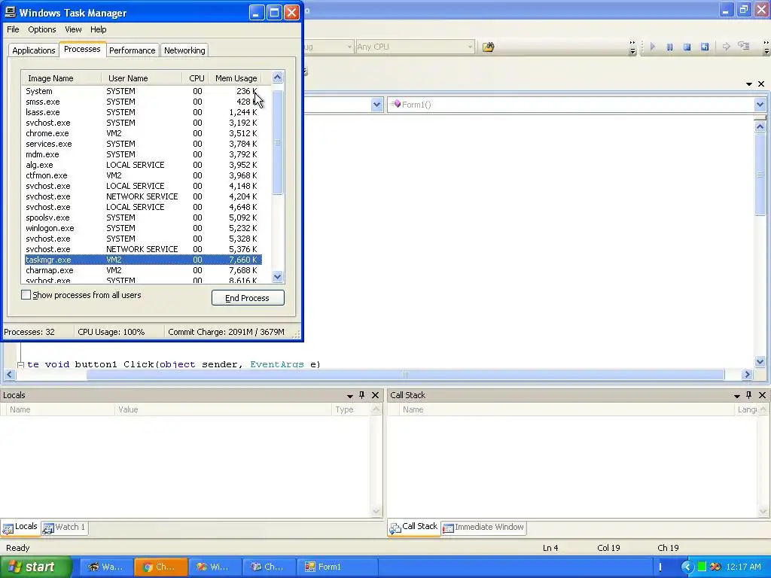Screen dimensions: 771x578
Task: Click the butterfly tray icon near the clock
Action: (715, 567)
